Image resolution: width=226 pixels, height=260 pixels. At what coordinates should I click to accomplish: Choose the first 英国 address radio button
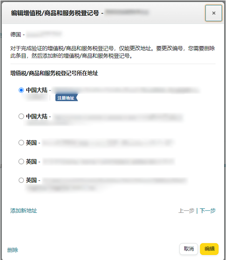pyautogui.click(x=21, y=143)
